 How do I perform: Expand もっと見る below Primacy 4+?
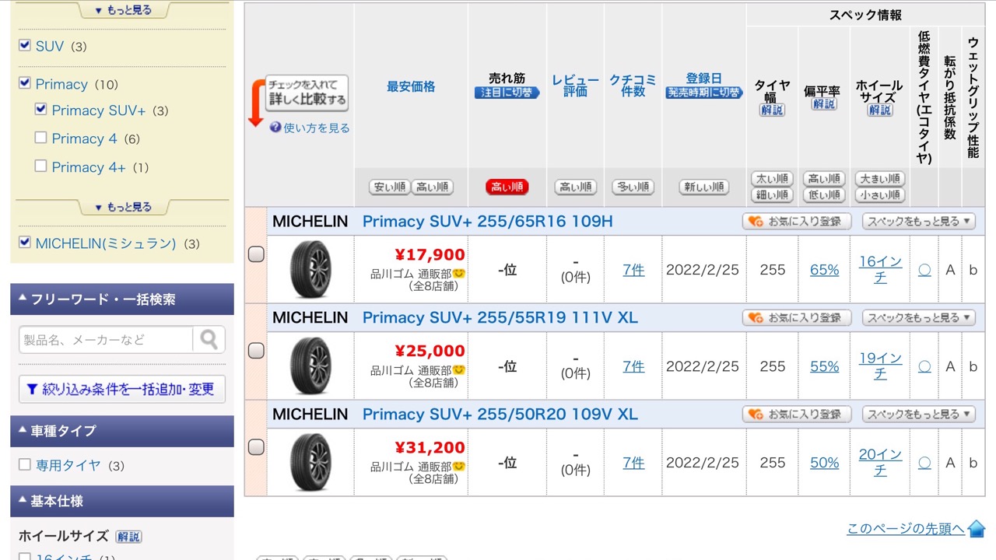point(122,207)
